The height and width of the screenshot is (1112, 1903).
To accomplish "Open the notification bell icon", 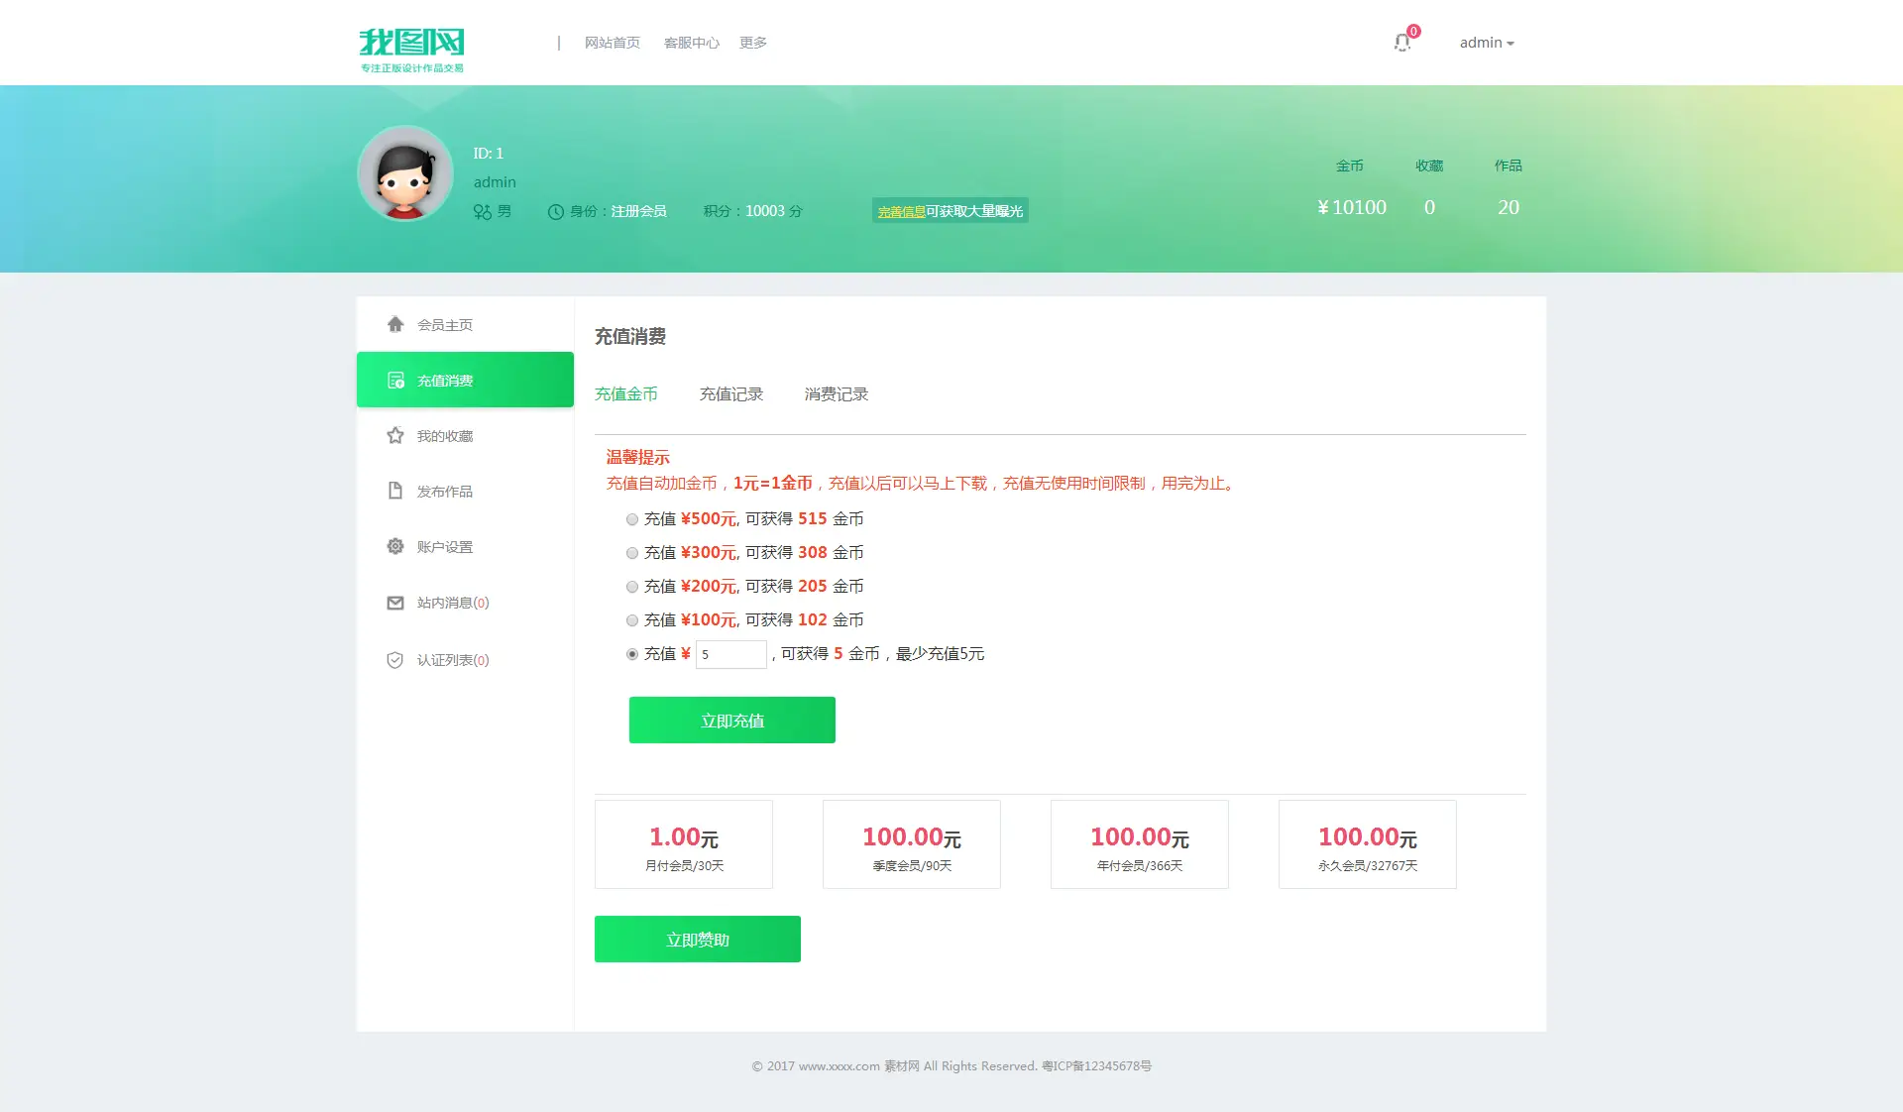I will 1401,43.
